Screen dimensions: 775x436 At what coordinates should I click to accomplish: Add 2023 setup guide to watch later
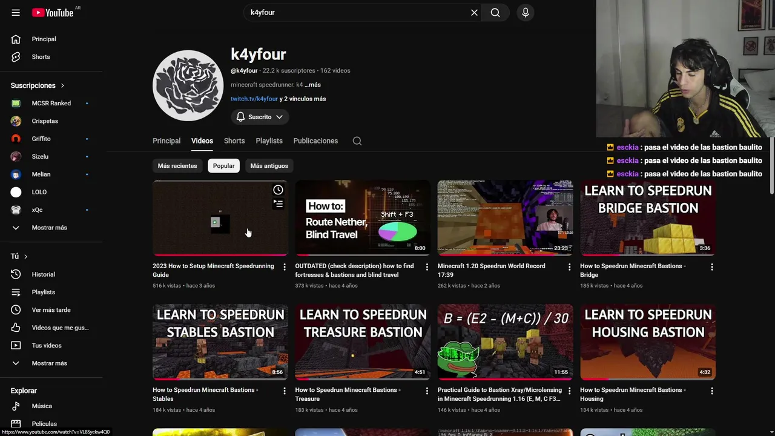pos(278,190)
